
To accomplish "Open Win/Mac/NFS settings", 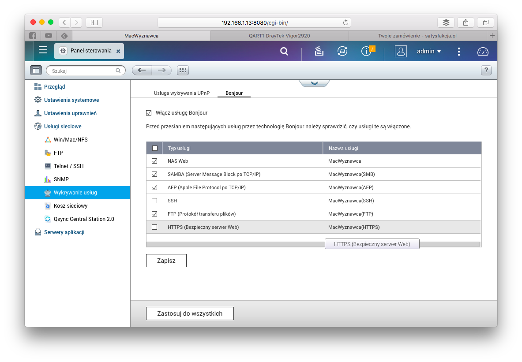I will tap(71, 139).
